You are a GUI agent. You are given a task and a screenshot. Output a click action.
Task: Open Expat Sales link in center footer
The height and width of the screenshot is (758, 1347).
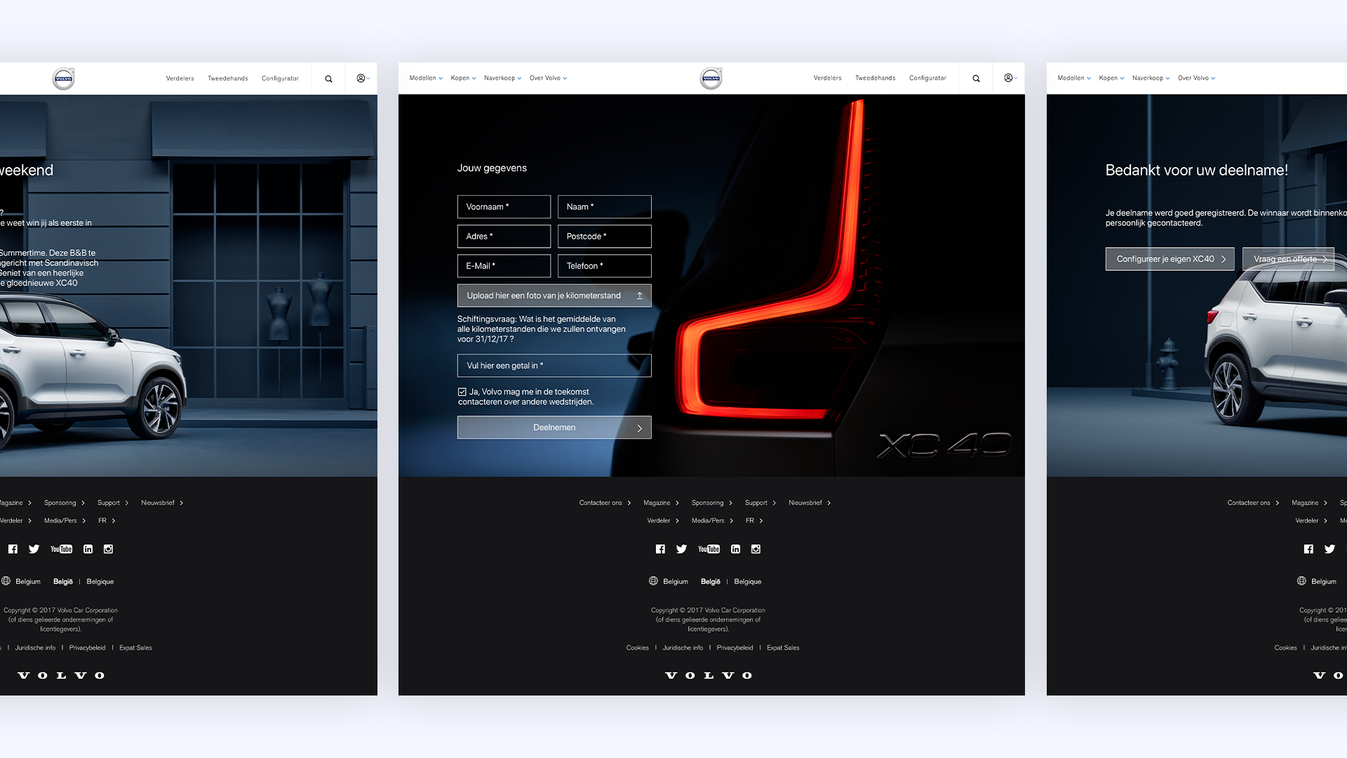pyautogui.click(x=783, y=648)
